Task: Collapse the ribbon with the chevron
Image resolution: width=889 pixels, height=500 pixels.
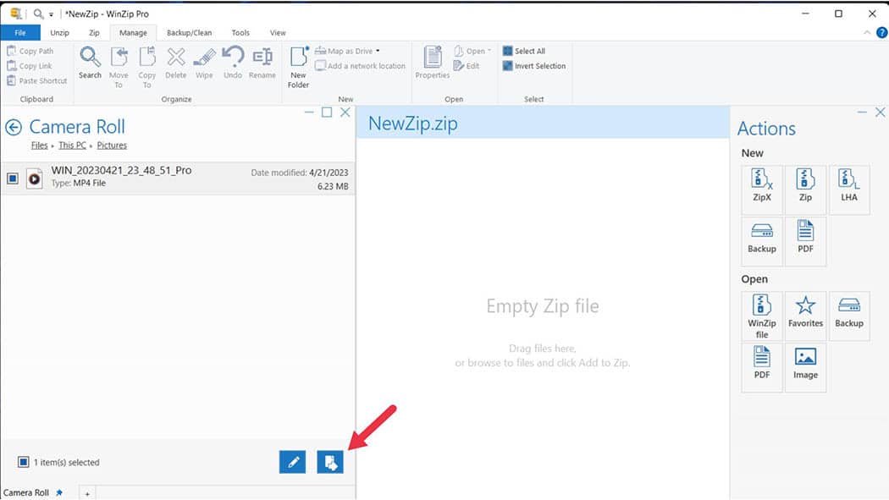Action: coord(867,33)
